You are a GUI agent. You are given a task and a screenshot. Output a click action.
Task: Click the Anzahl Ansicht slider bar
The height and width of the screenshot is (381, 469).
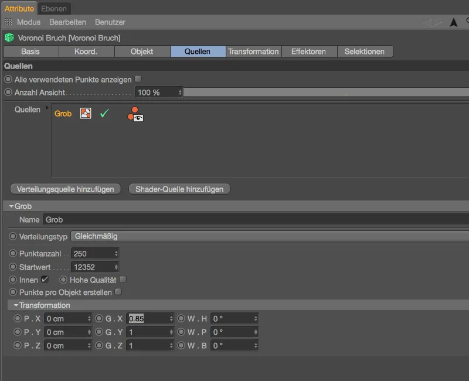[x=326, y=93]
